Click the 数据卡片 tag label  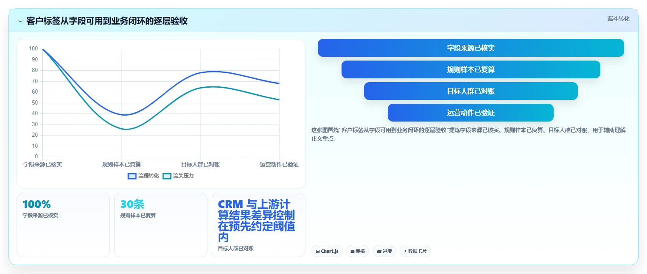[417, 252]
